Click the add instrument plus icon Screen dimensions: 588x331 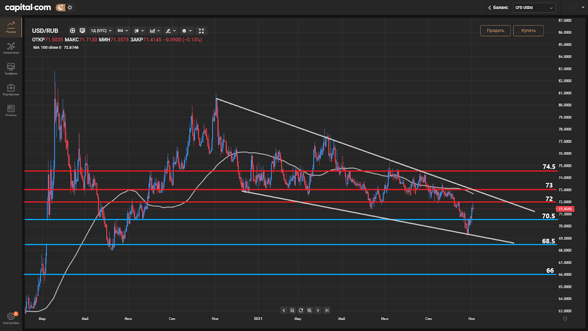pyautogui.click(x=72, y=31)
